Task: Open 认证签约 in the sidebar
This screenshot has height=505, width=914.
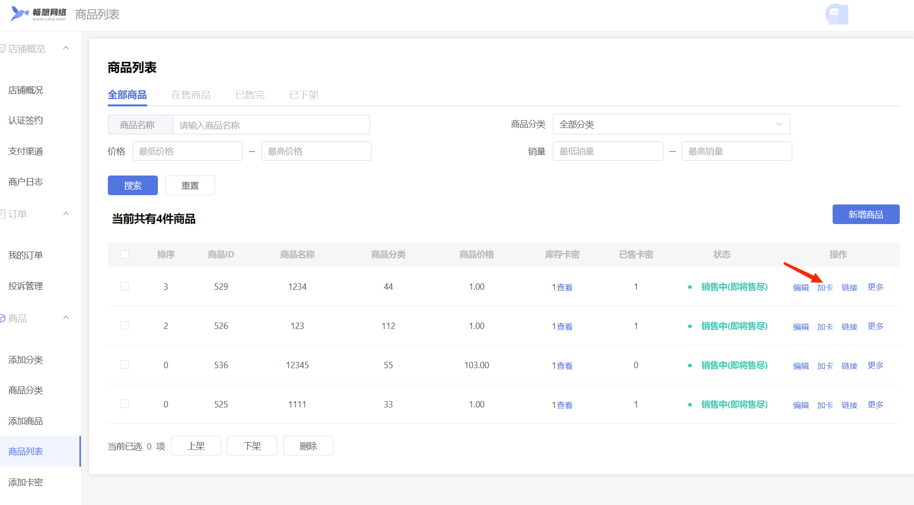Action: coord(25,121)
